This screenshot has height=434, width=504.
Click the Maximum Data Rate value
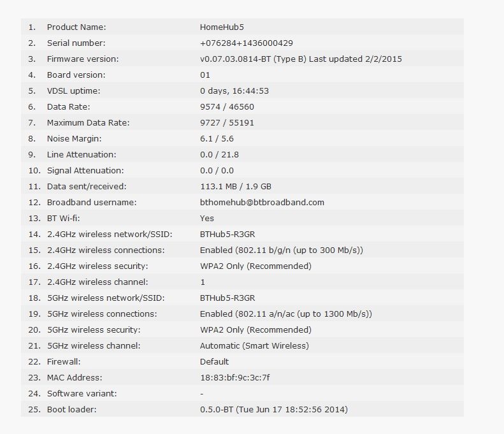pyautogui.click(x=227, y=123)
